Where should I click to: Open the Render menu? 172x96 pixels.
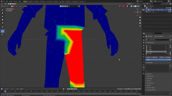coord(11,1)
